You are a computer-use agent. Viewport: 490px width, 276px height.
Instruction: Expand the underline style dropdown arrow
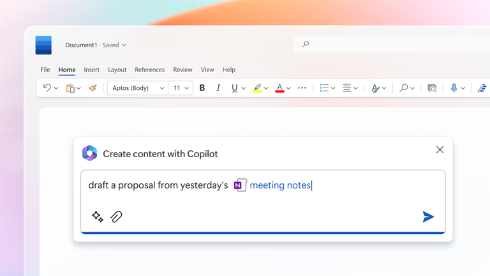pyautogui.click(x=244, y=88)
